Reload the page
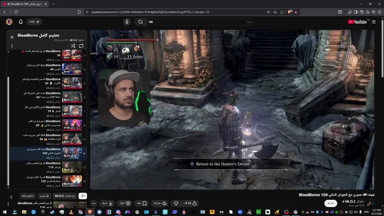 (16, 12)
